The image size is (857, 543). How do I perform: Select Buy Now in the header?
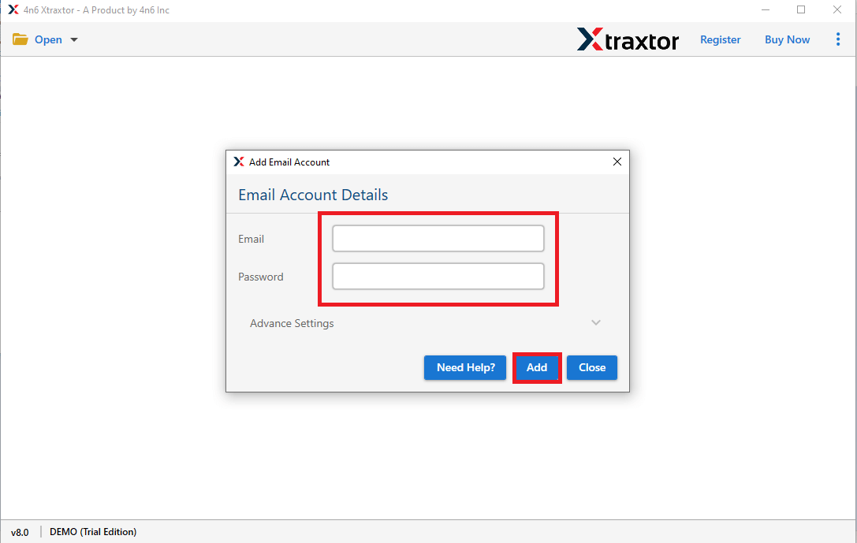tap(787, 39)
